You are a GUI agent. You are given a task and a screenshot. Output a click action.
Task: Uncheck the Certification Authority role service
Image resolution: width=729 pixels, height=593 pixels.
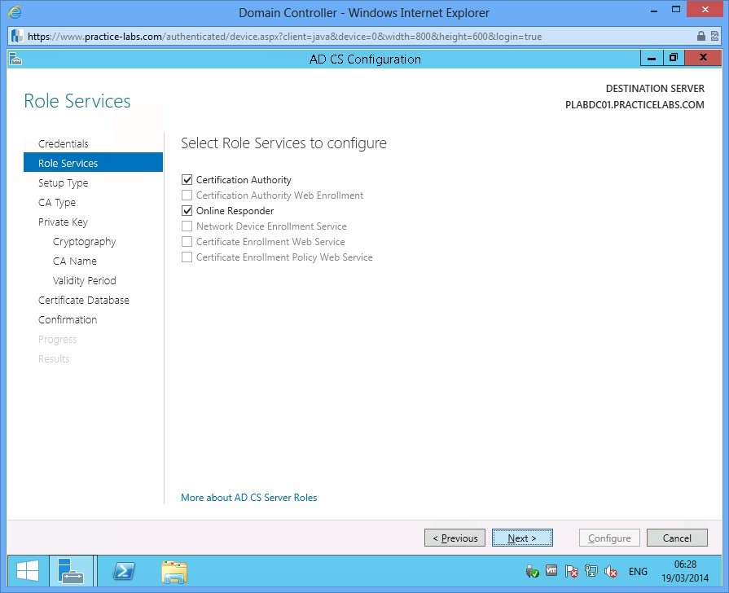pyautogui.click(x=187, y=179)
